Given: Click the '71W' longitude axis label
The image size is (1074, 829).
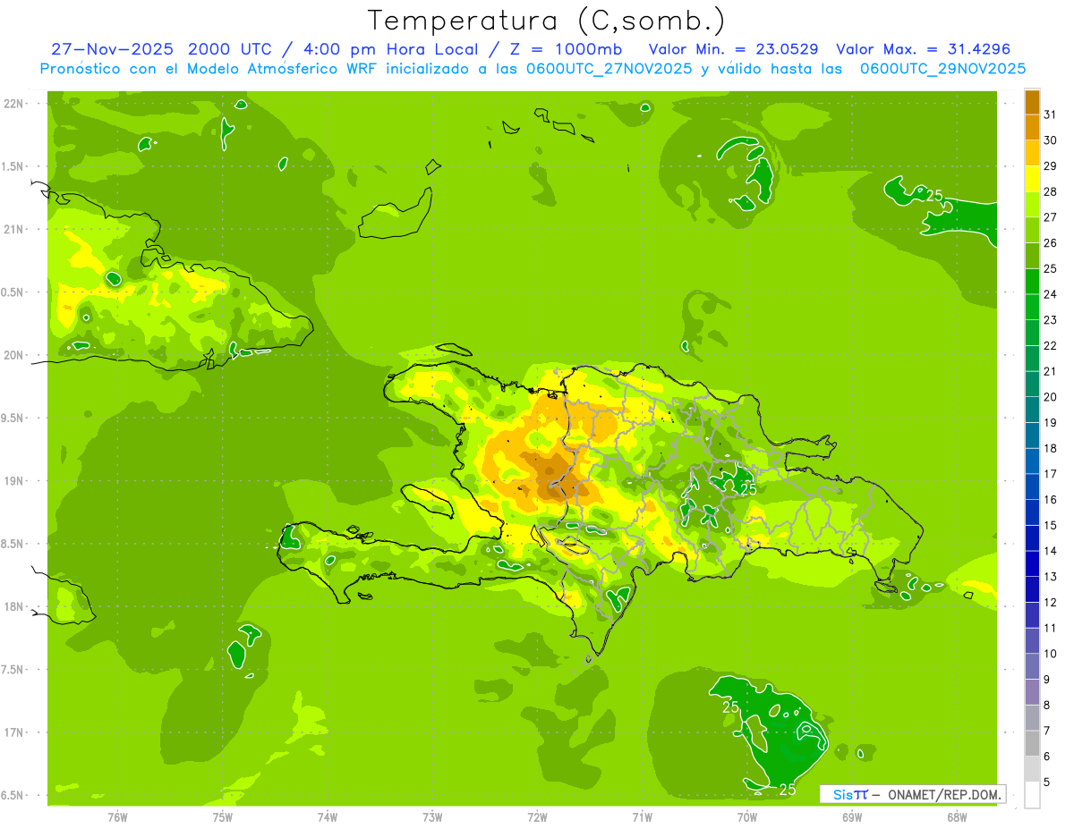Looking at the screenshot, I should (642, 817).
